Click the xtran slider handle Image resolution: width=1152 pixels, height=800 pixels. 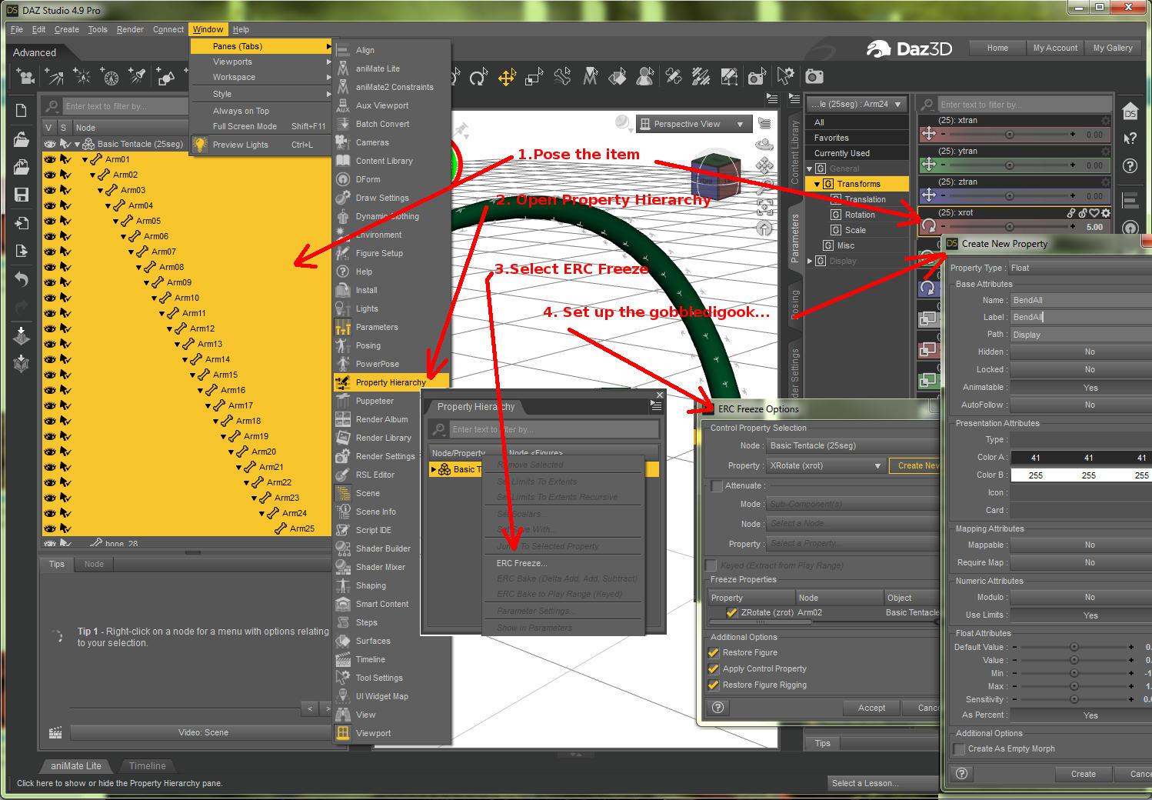pos(1010,135)
